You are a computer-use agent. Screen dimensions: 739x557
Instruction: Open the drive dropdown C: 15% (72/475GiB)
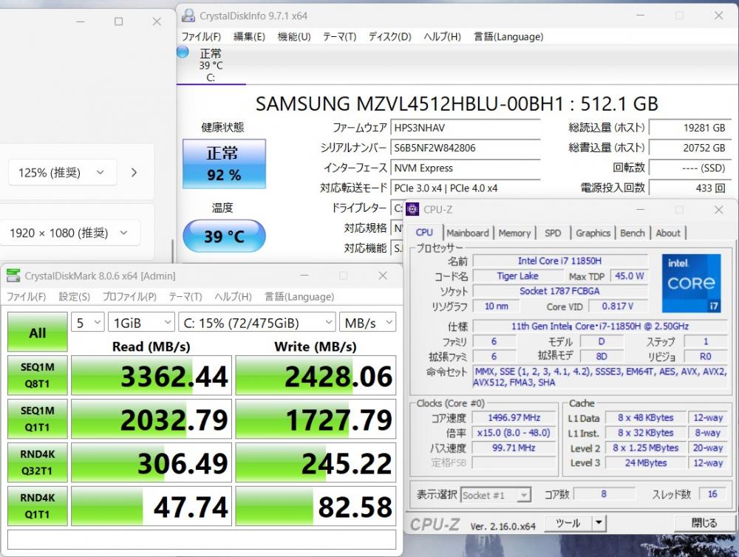pyautogui.click(x=257, y=323)
